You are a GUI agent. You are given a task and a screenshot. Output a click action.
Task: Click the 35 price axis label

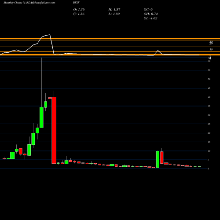click(x=209, y=106)
